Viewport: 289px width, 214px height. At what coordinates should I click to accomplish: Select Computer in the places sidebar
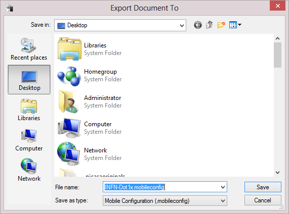(x=29, y=140)
